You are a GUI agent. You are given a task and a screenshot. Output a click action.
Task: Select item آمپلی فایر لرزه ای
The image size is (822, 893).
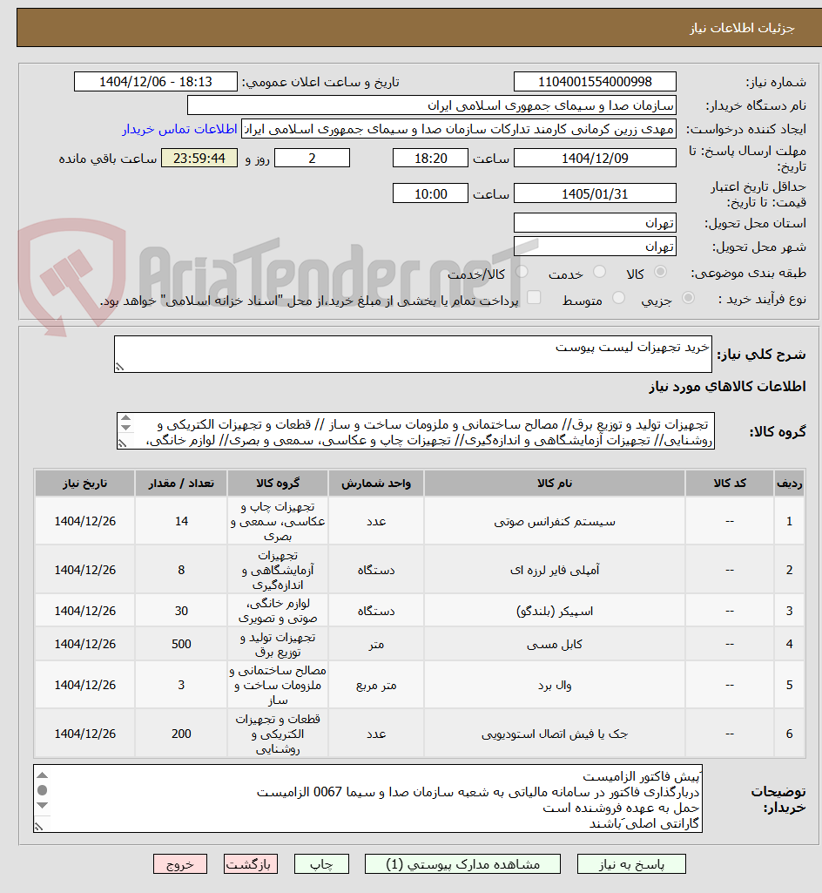pos(555,570)
